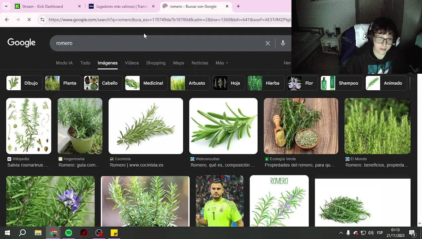The width and height of the screenshot is (422, 239).
Task: Filter images by Hoja chip
Action: tap(229, 83)
